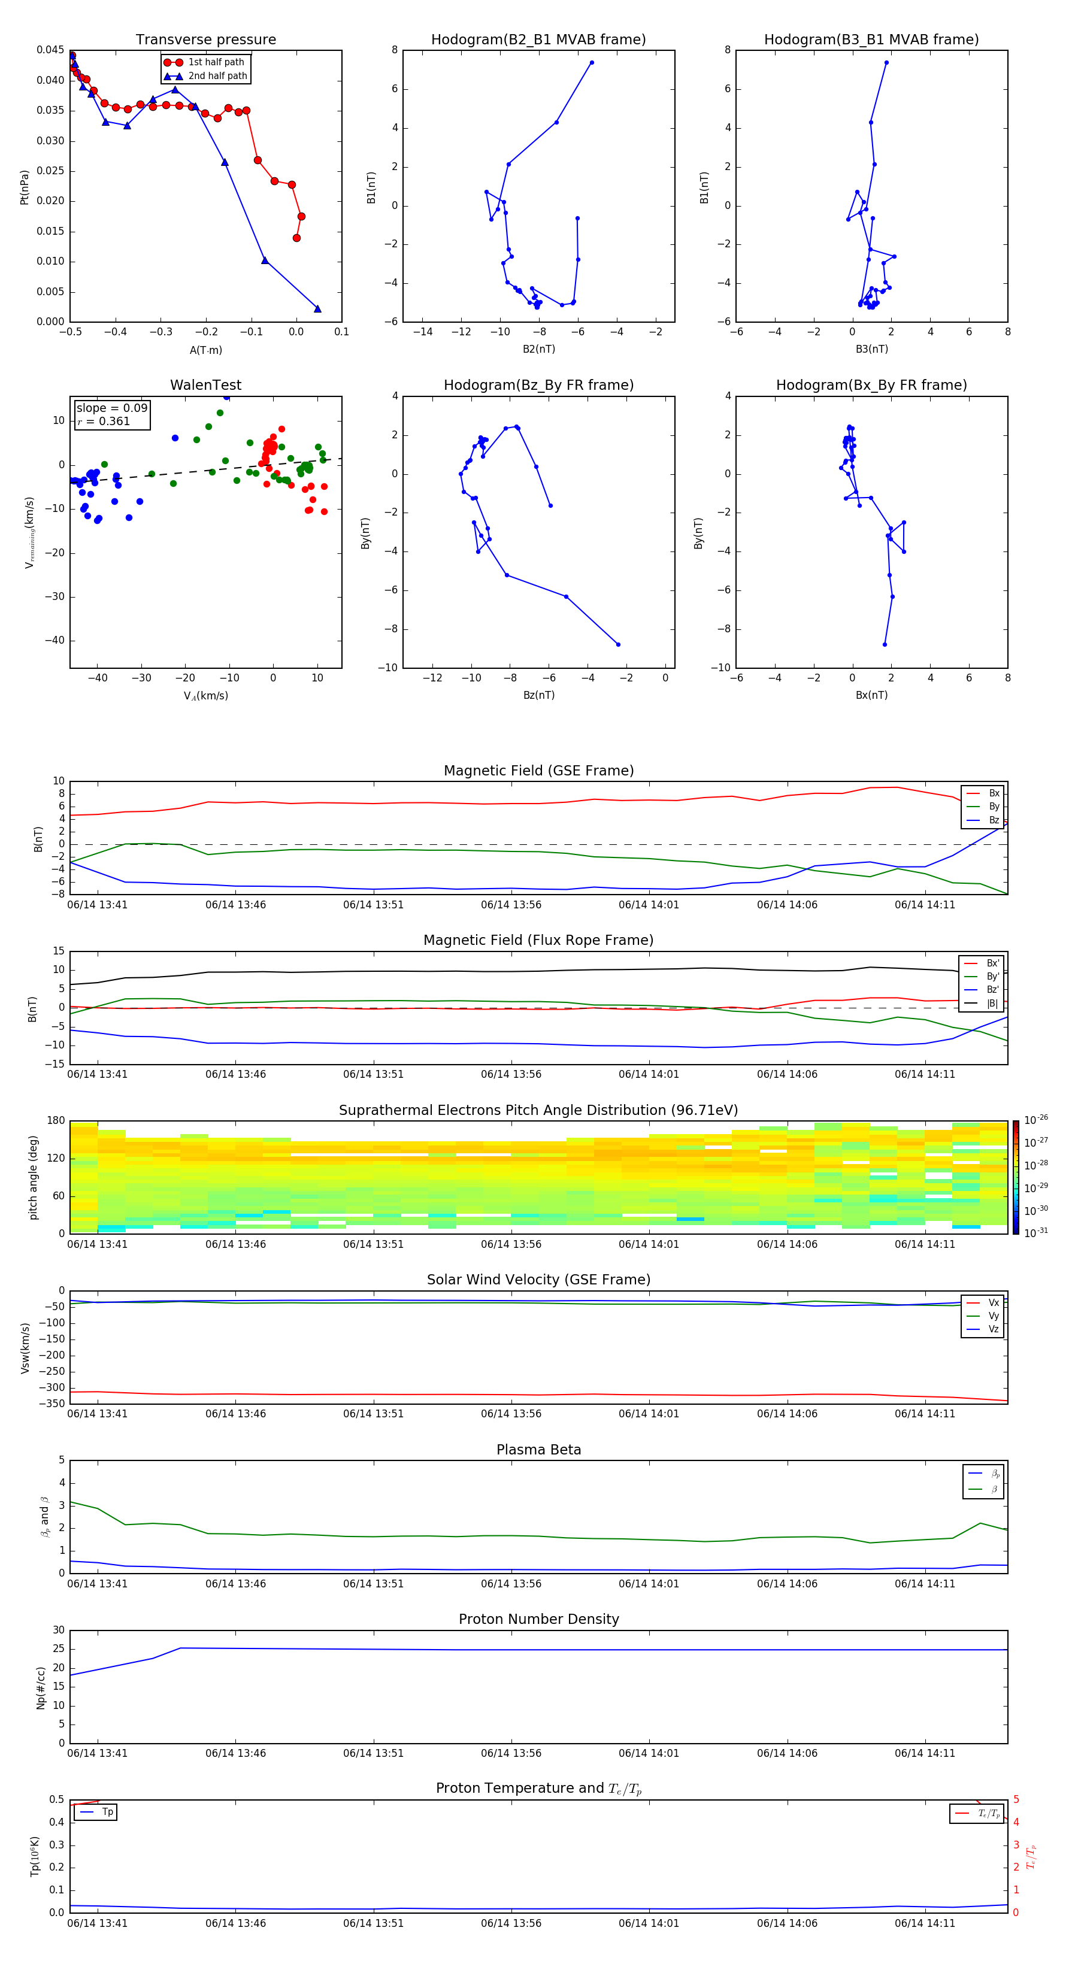This screenshot has height=1976, width=1078.
Task: Click the last blue triangle on transverse pressure curve
Action: click(x=317, y=308)
